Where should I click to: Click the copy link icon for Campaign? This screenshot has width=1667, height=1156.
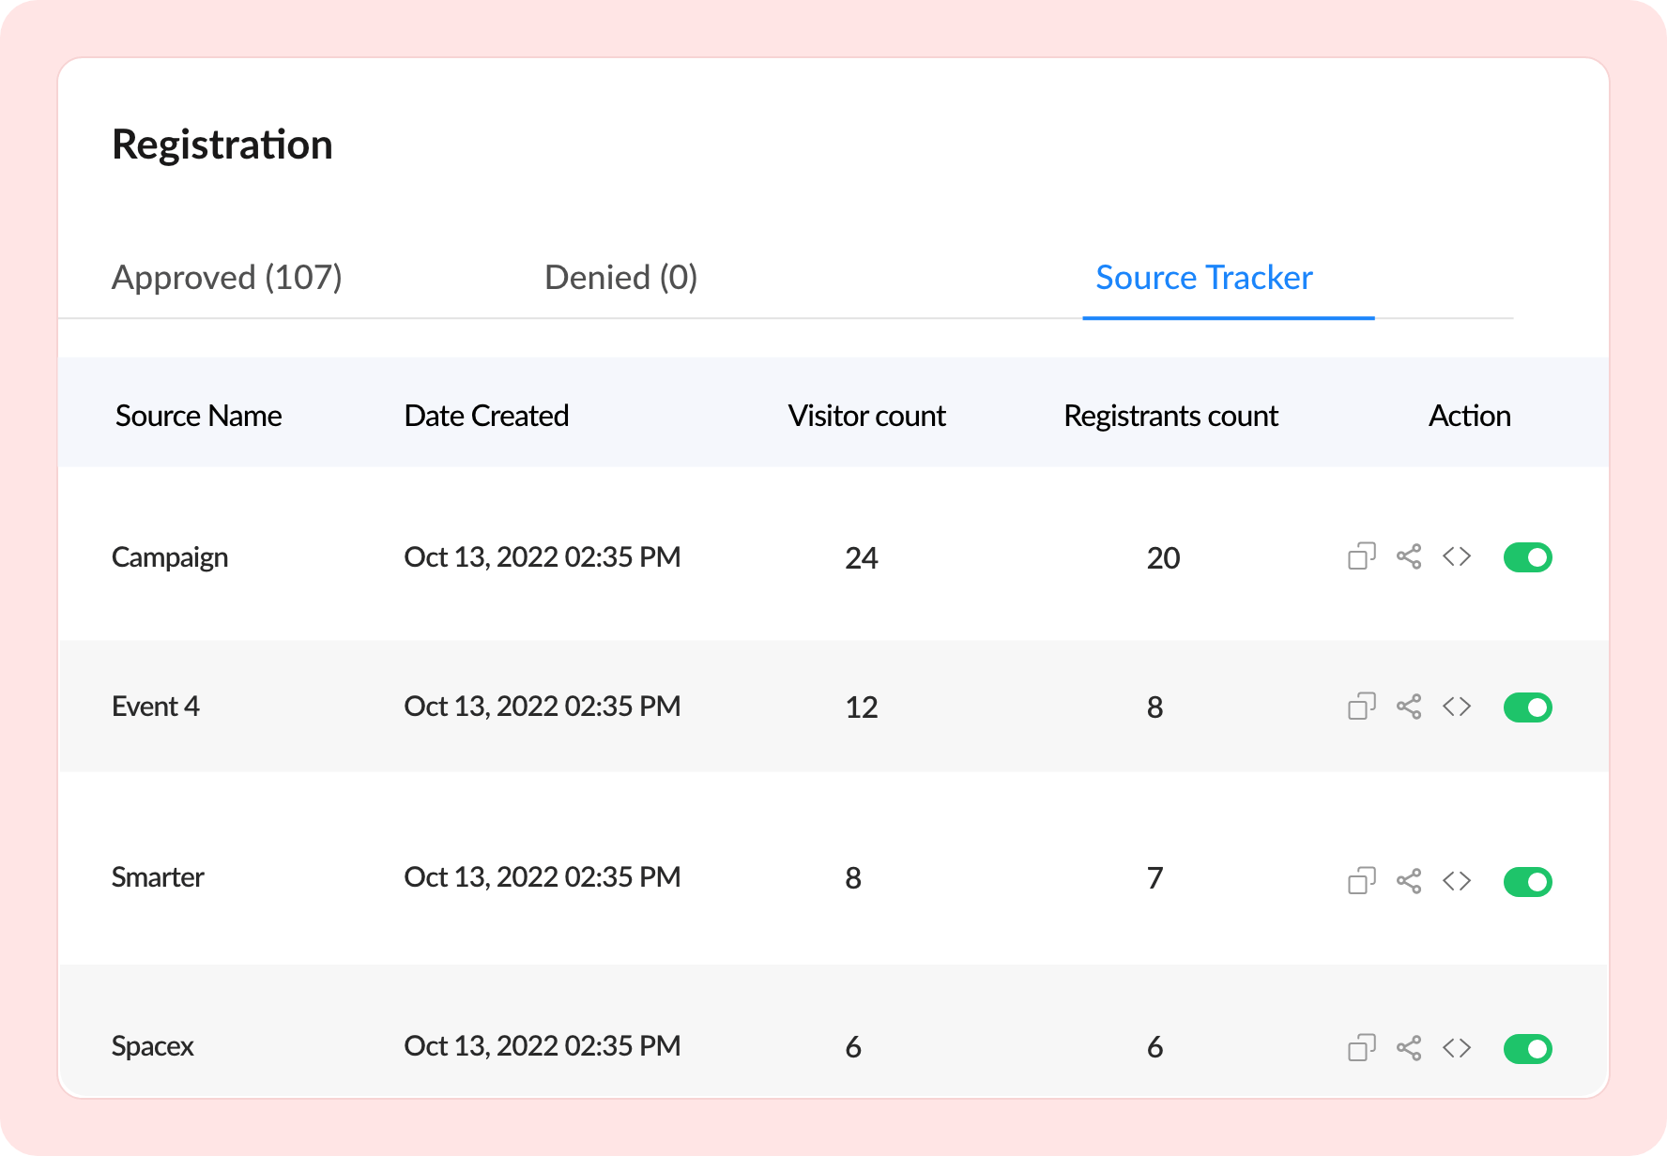pos(1361,556)
